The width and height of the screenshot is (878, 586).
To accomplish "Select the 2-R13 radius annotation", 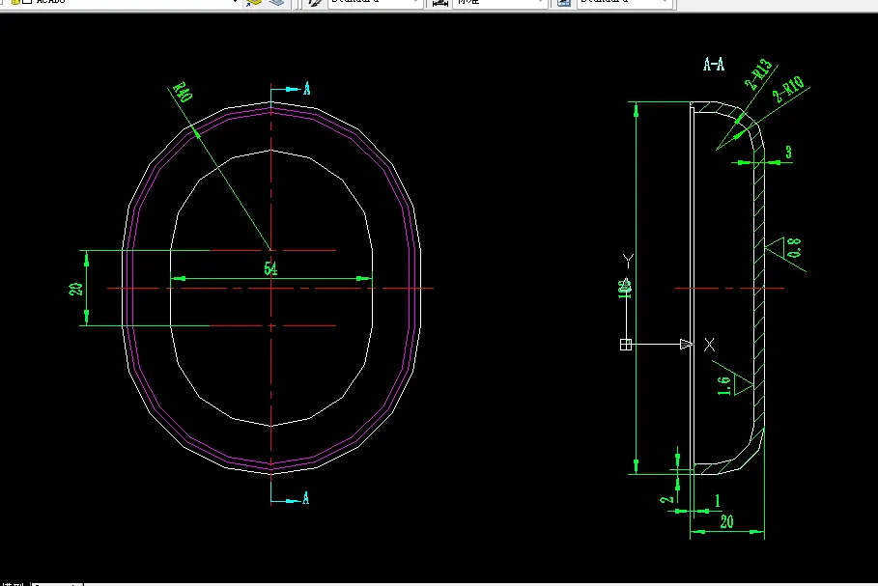I will [759, 74].
